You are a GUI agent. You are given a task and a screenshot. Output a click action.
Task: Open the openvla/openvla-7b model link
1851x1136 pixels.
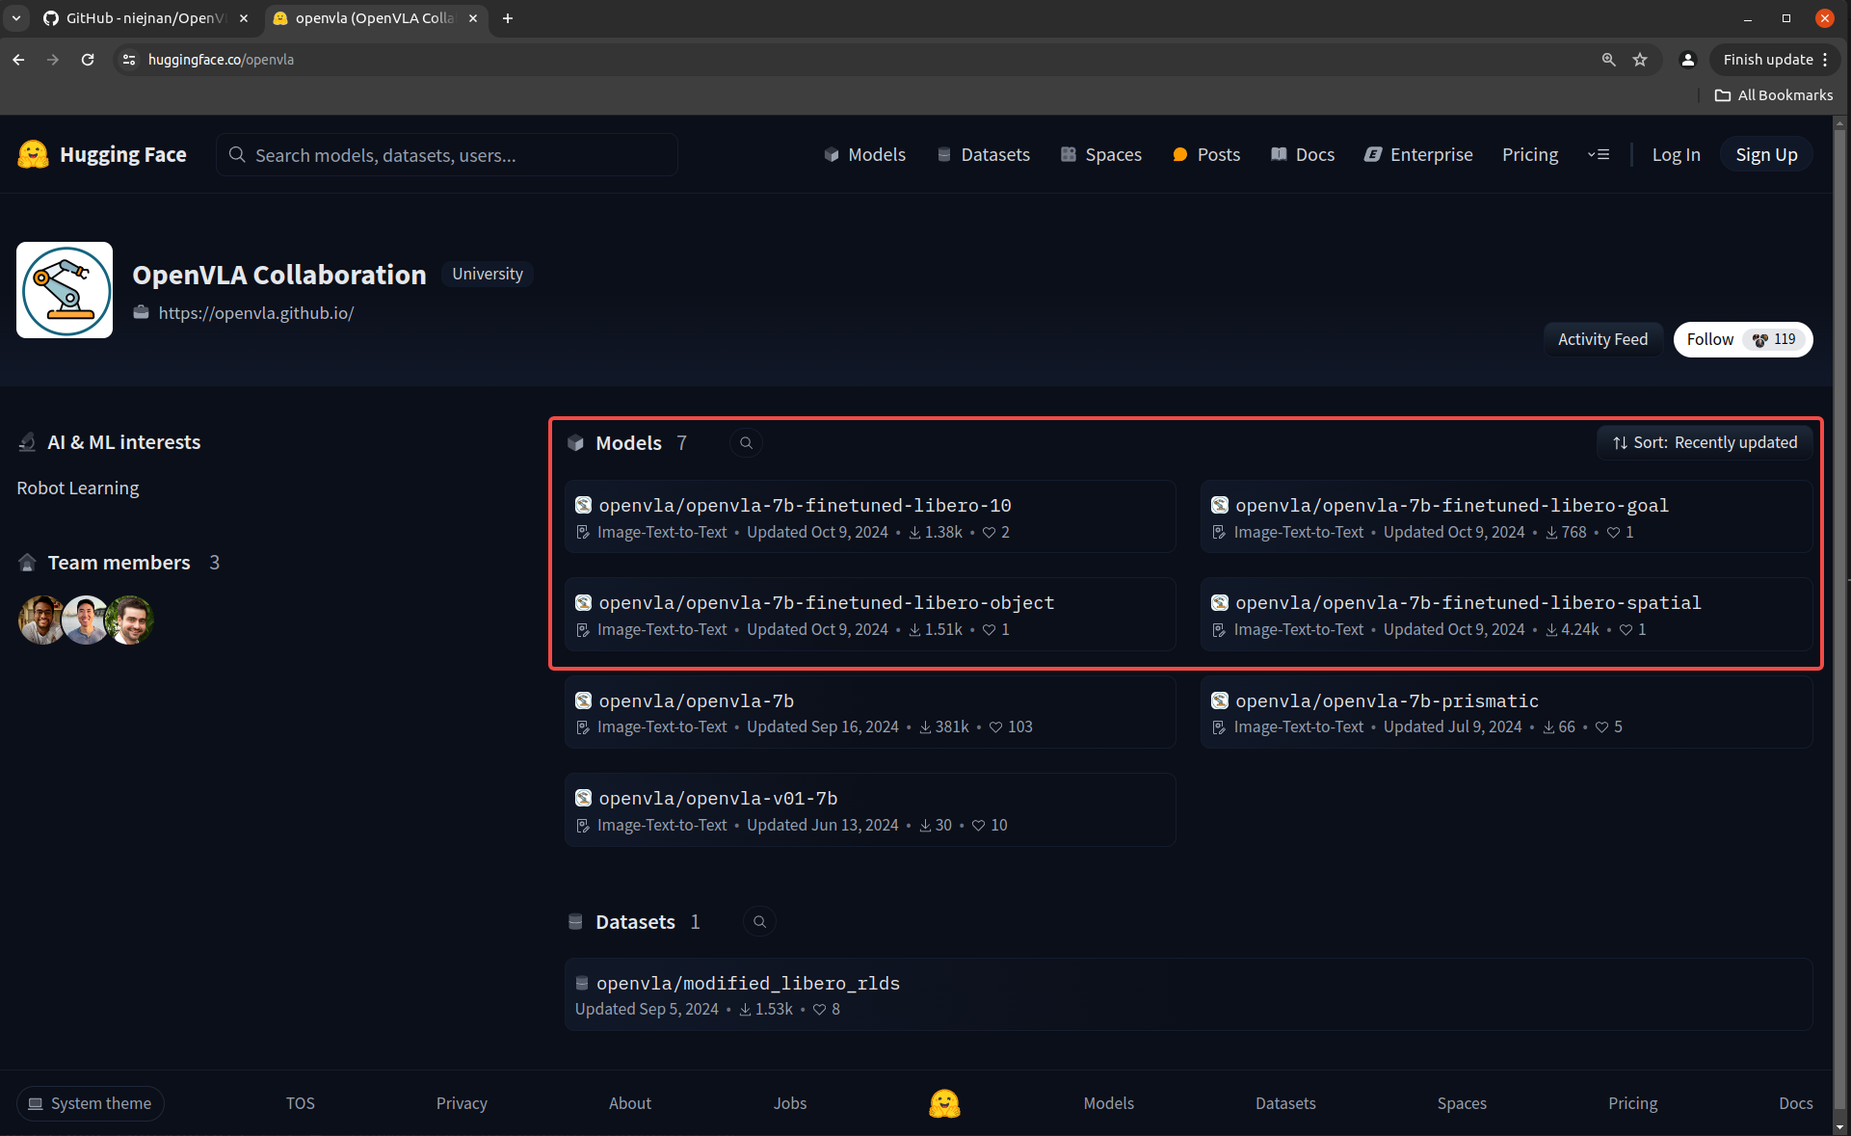click(x=696, y=701)
